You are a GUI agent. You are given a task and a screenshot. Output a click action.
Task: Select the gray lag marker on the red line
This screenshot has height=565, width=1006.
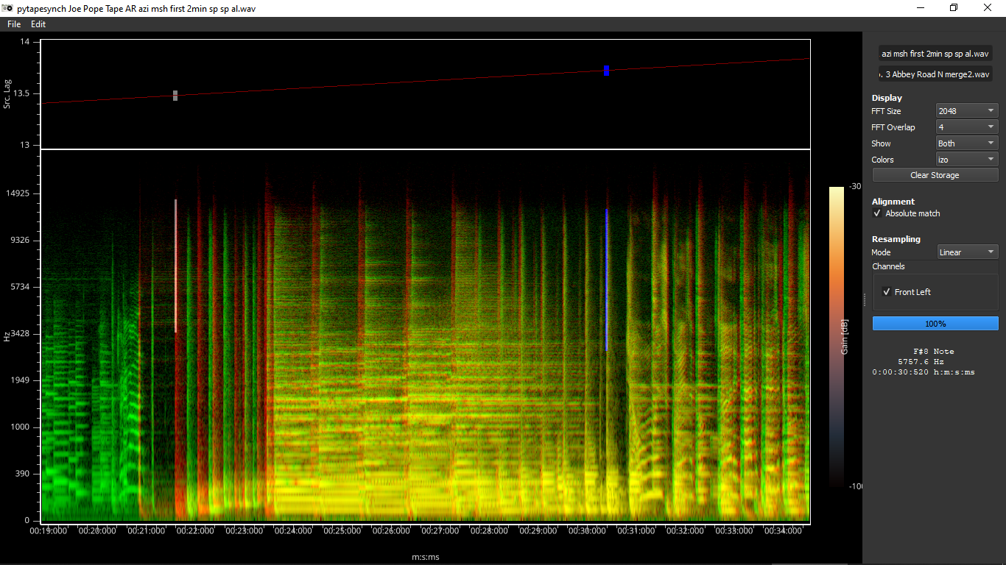coord(175,96)
